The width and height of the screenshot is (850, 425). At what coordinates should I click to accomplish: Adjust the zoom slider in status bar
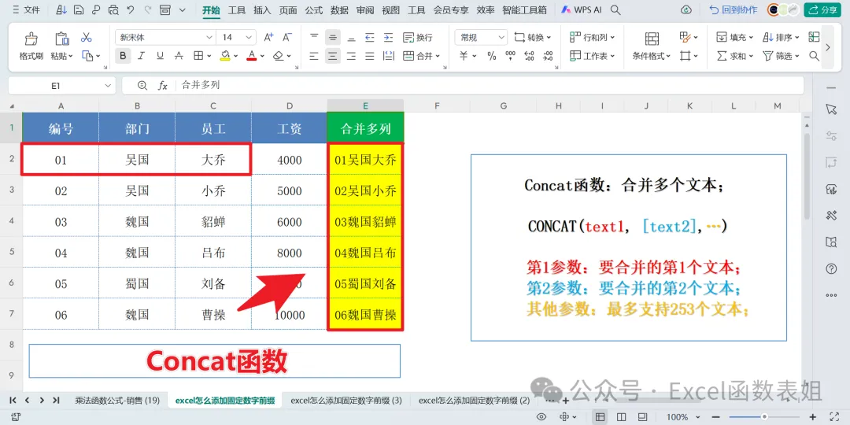764,417
